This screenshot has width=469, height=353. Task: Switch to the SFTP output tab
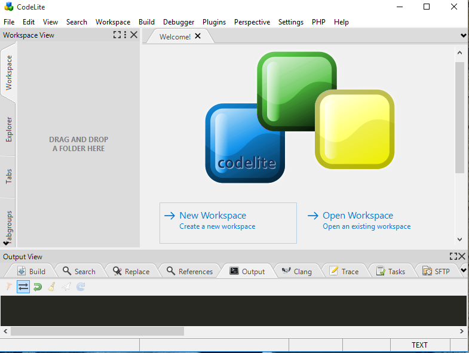tap(436, 271)
